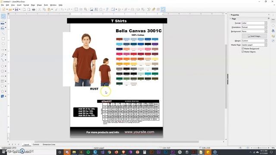Toggle the Master Objects checkbox
276x155 pixels.
pos(243,52)
